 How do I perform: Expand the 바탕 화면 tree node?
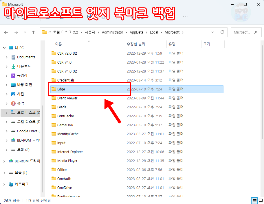7,85
